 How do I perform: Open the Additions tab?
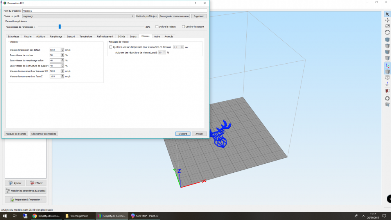tap(41, 36)
